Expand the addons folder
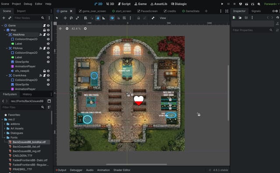The width and height of the screenshot is (280, 173). (5, 124)
